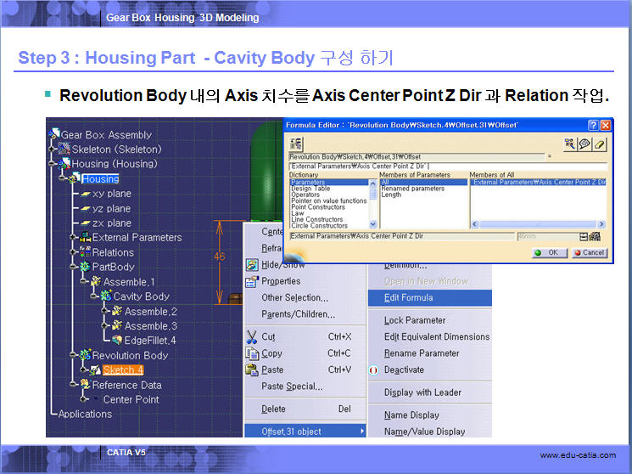This screenshot has width=632, height=474.
Task: Choose Edit Formula from the submenu
Action: point(408,297)
